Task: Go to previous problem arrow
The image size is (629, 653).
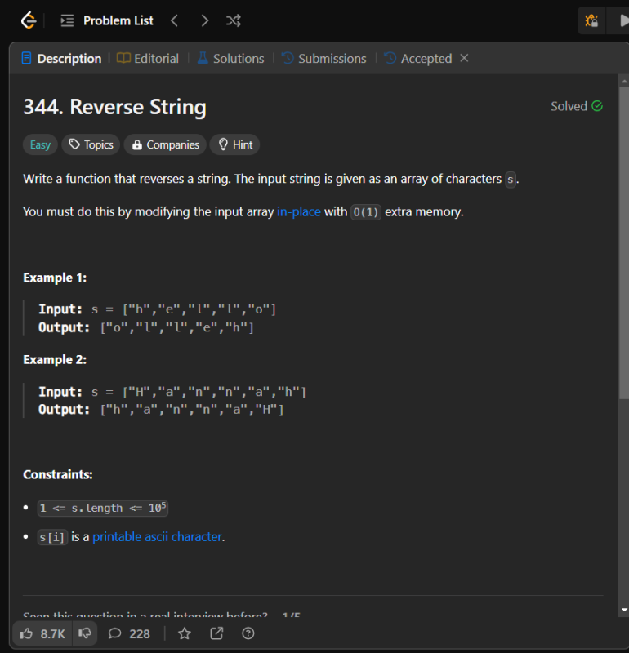Action: click(x=174, y=20)
